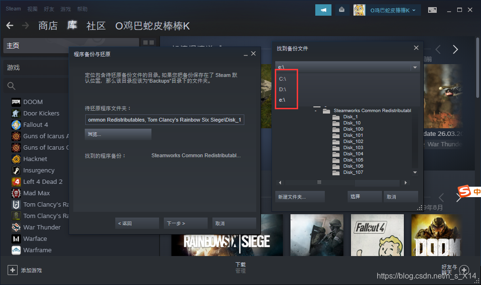Open 下载 管理 downloads area
This screenshot has width=481, height=285.
tap(240, 267)
